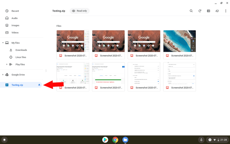Switch to list view with the grid icon

(209, 11)
